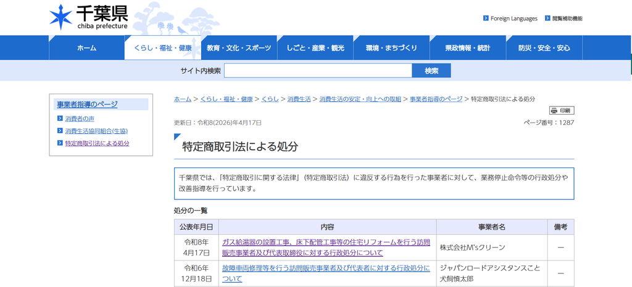Select the 内容 column header
The height and width of the screenshot is (287, 632).
pos(327,227)
